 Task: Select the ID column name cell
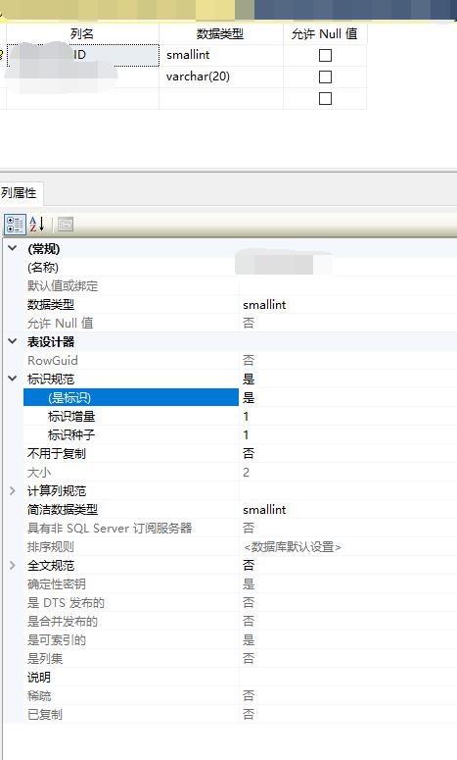click(83, 55)
